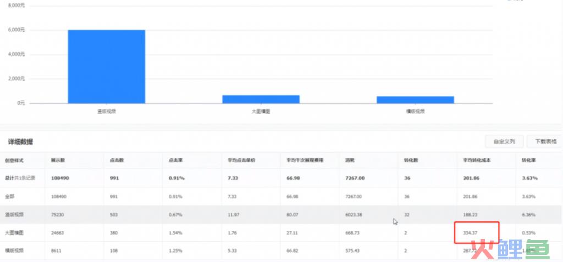The image size is (563, 262).
Task: Click the 2,000元 y-axis label
Action: pyautogui.click(x=16, y=79)
